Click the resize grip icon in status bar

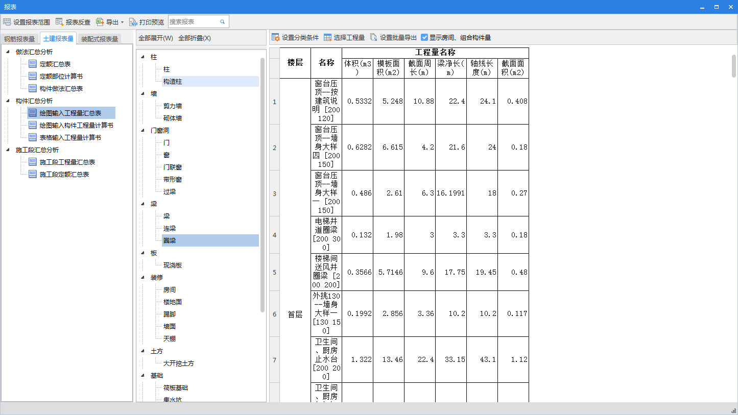[x=733, y=411]
